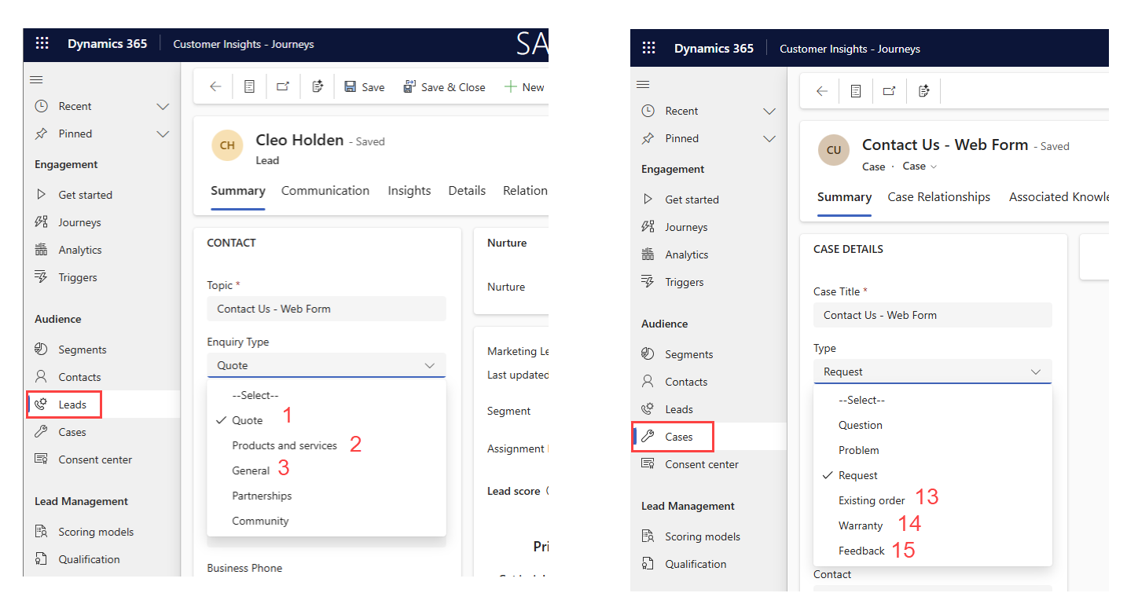The image size is (1138, 615).
Task: Go back with arrow in left window toolbar
Action: point(215,87)
